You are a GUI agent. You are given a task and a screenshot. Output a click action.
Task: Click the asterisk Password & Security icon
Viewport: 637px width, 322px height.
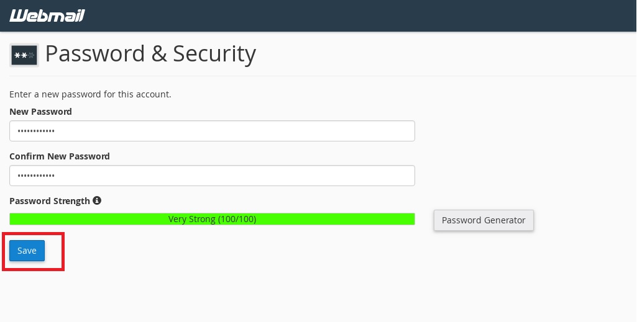tap(24, 55)
